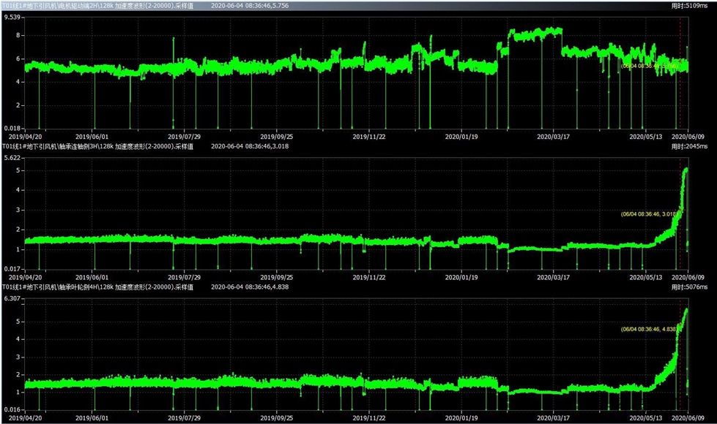Click the top chart title bar 电机驱动端2H
717x424 pixels.
click(98, 5)
